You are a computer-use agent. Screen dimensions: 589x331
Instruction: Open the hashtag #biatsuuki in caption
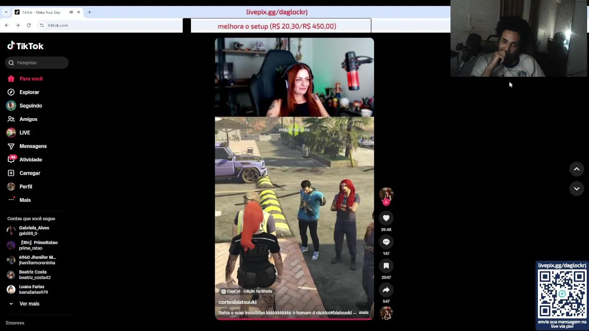click(x=341, y=313)
